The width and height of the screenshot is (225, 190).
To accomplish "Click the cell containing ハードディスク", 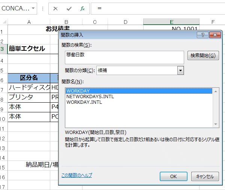I will pyautogui.click(x=29, y=88).
